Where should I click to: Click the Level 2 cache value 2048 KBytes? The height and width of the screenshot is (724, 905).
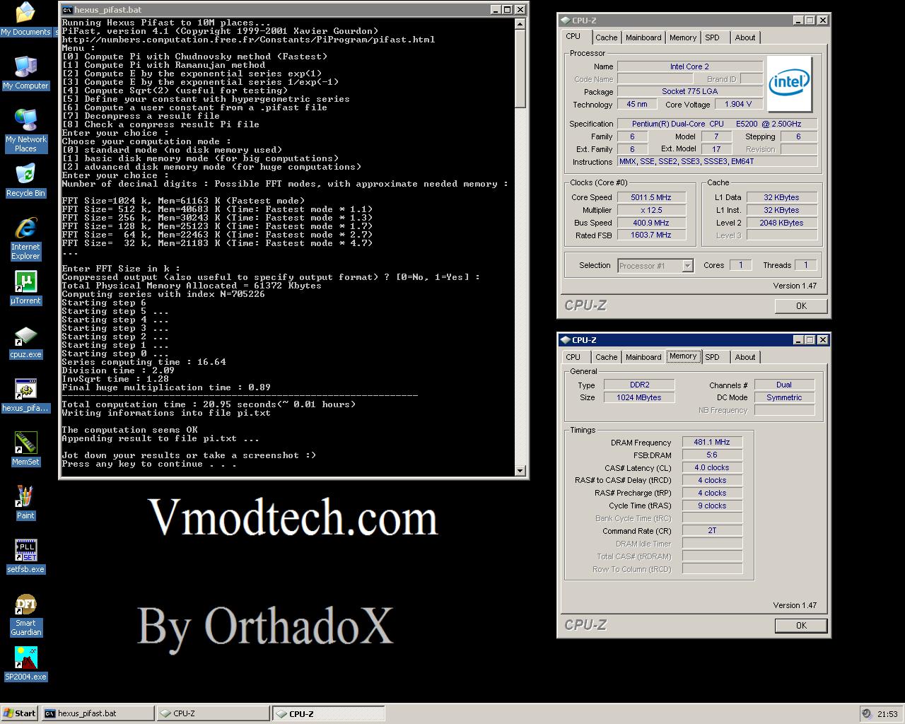(781, 223)
